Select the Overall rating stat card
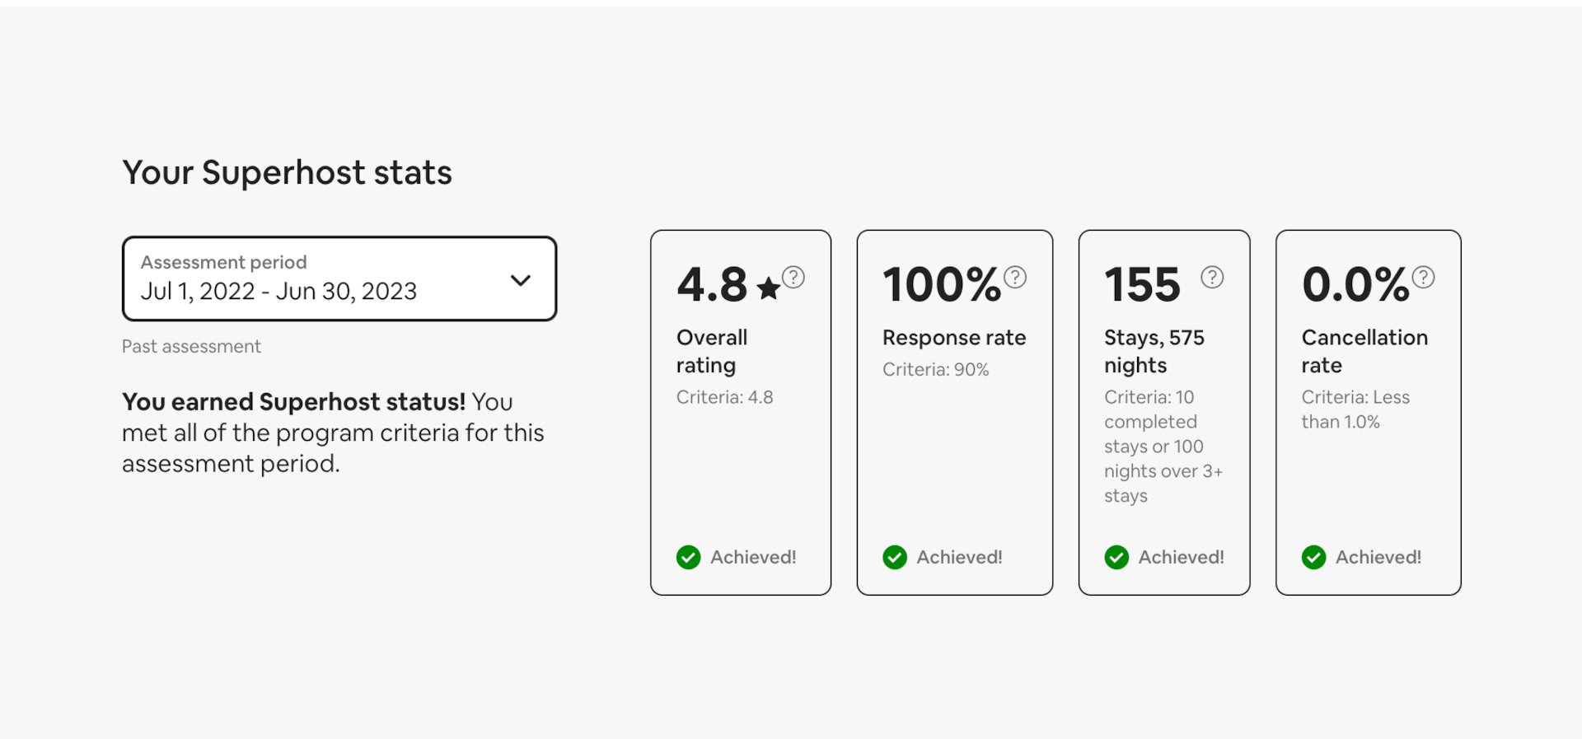 (x=741, y=412)
